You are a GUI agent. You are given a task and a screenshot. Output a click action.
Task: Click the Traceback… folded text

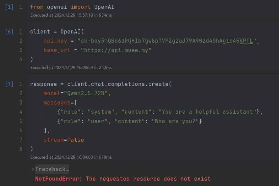pos(52,169)
